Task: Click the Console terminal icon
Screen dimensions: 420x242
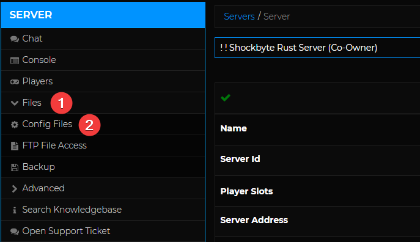Action: pos(15,61)
